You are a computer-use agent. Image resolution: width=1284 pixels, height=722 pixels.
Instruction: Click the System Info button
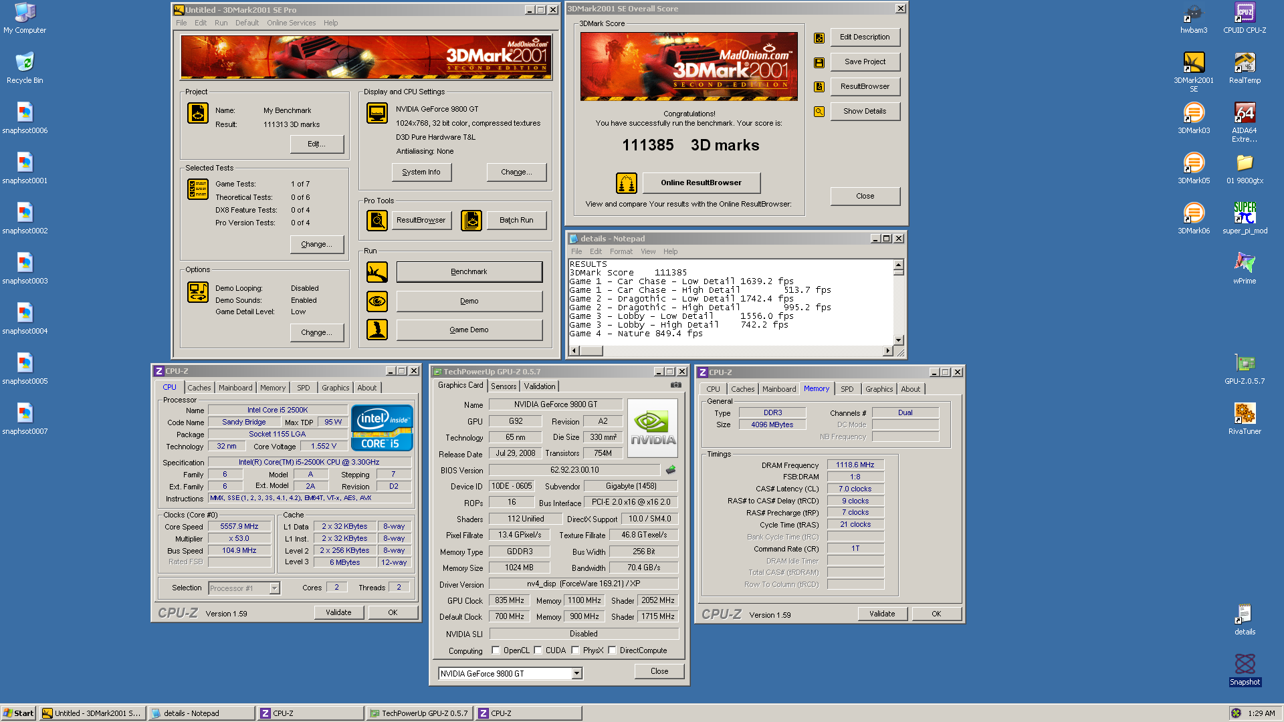[421, 172]
